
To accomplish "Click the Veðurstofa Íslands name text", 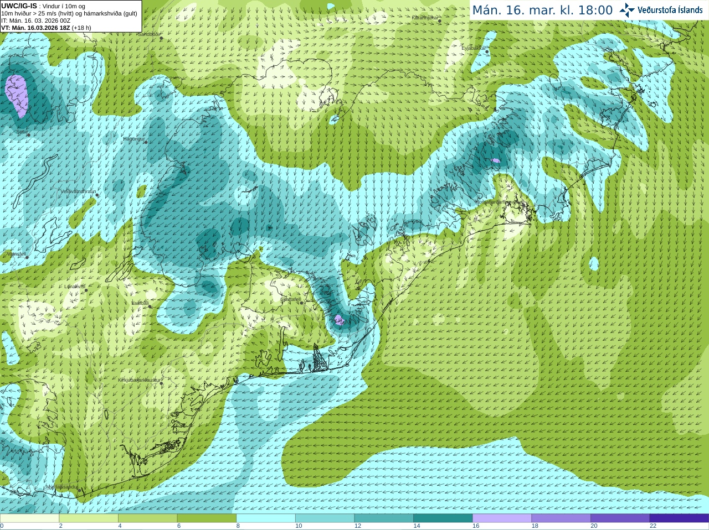I will [x=670, y=10].
